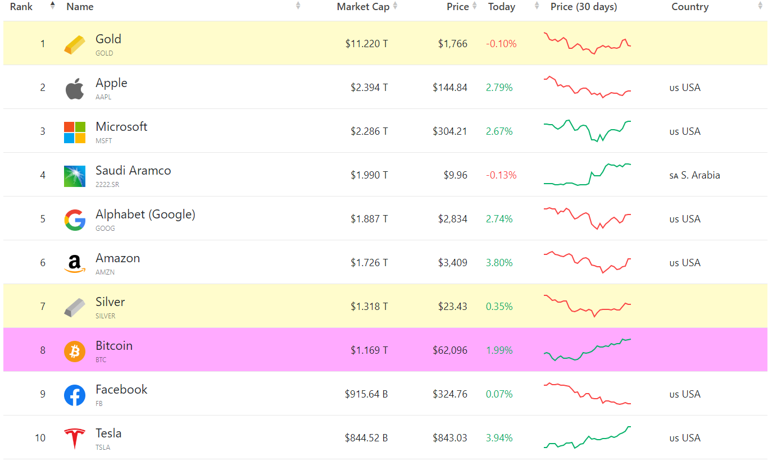The image size is (768, 461).
Task: Click Bitcoin's $62,096 price
Action: (x=450, y=350)
